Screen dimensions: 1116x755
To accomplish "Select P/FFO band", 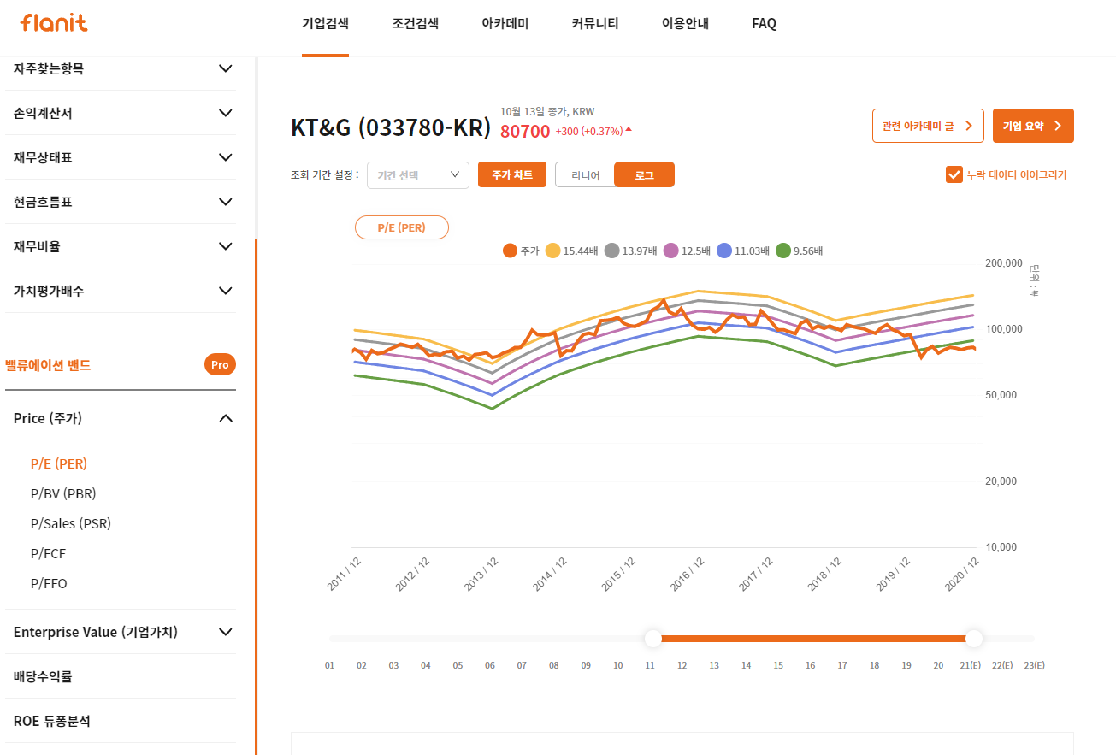I will pyautogui.click(x=49, y=583).
